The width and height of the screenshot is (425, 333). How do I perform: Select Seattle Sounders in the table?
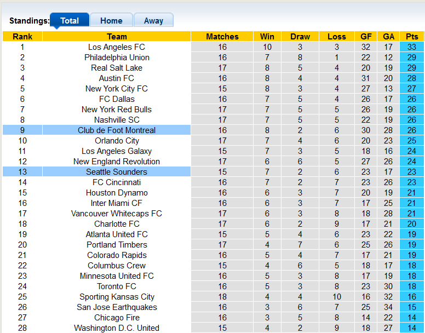117,172
